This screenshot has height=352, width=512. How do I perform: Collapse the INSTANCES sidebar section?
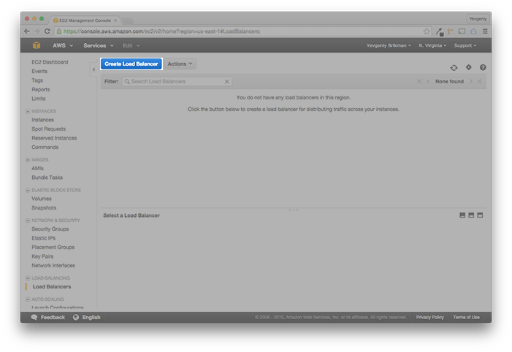point(28,111)
